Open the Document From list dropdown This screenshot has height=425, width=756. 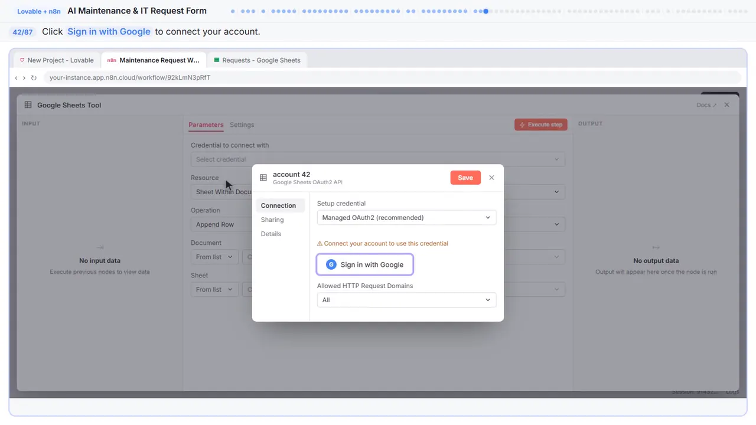click(x=214, y=257)
